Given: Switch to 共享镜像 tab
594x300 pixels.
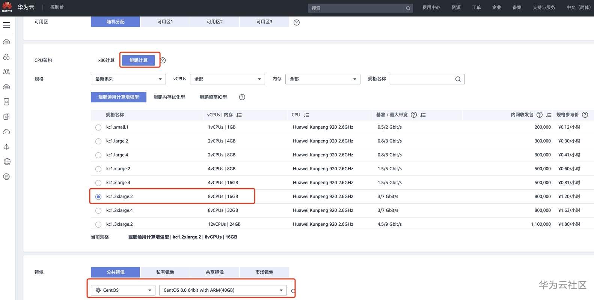Looking at the screenshot, I should coord(215,272).
